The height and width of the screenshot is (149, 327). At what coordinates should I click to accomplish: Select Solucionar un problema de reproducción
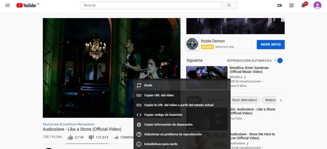click(182, 134)
